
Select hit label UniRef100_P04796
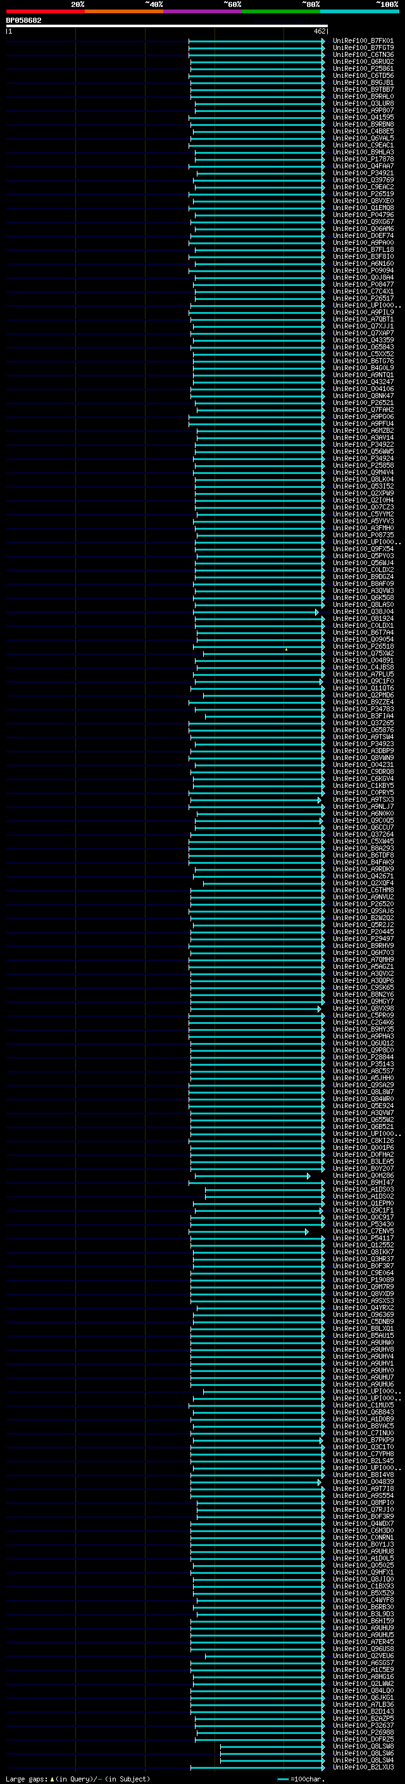coord(363,215)
